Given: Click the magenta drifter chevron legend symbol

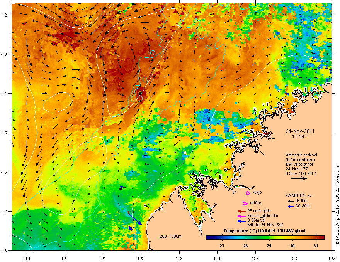Looking at the screenshot, I should [x=245, y=203].
